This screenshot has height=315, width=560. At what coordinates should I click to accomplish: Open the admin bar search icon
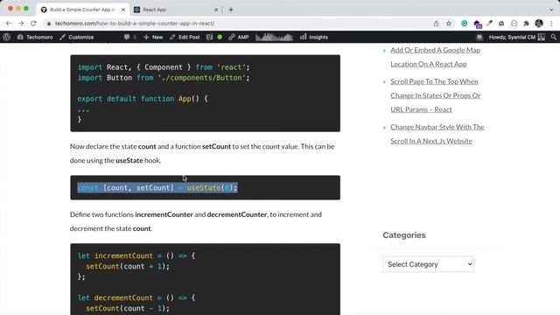point(554,37)
